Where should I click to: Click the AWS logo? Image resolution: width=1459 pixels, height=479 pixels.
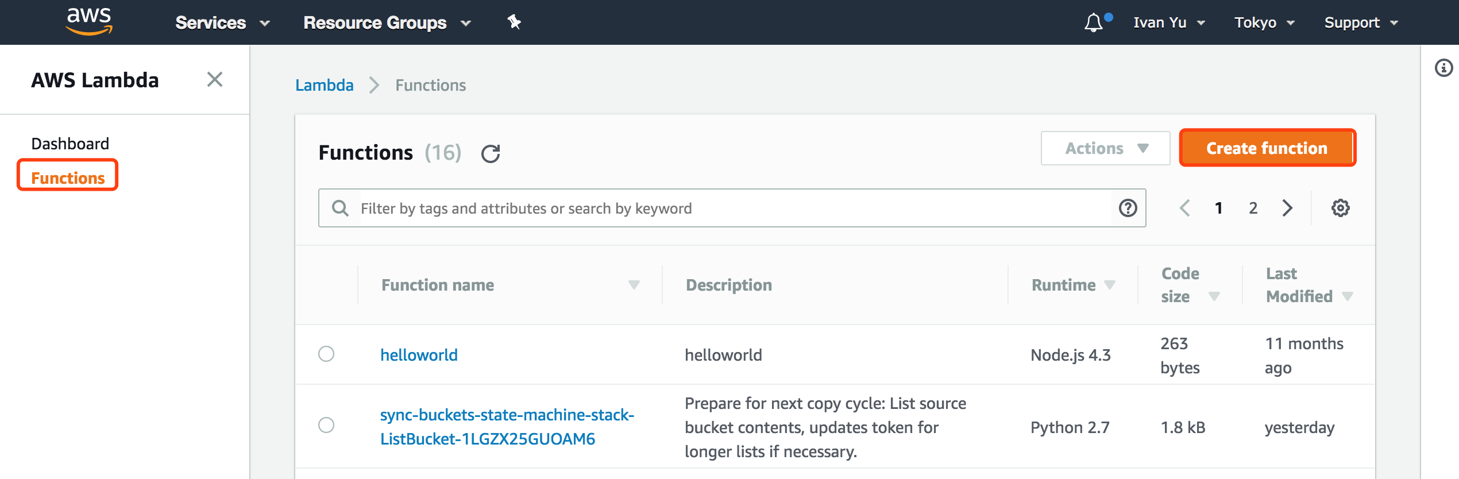coord(89,21)
